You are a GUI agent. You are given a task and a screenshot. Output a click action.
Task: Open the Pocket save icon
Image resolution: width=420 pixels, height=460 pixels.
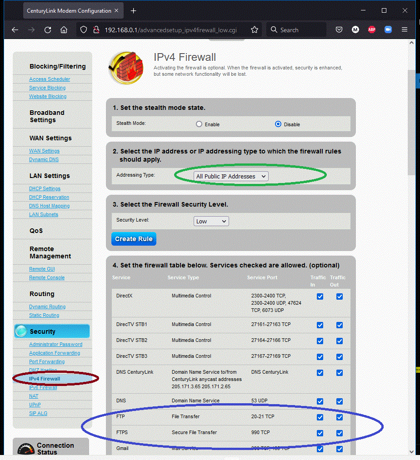339,30
